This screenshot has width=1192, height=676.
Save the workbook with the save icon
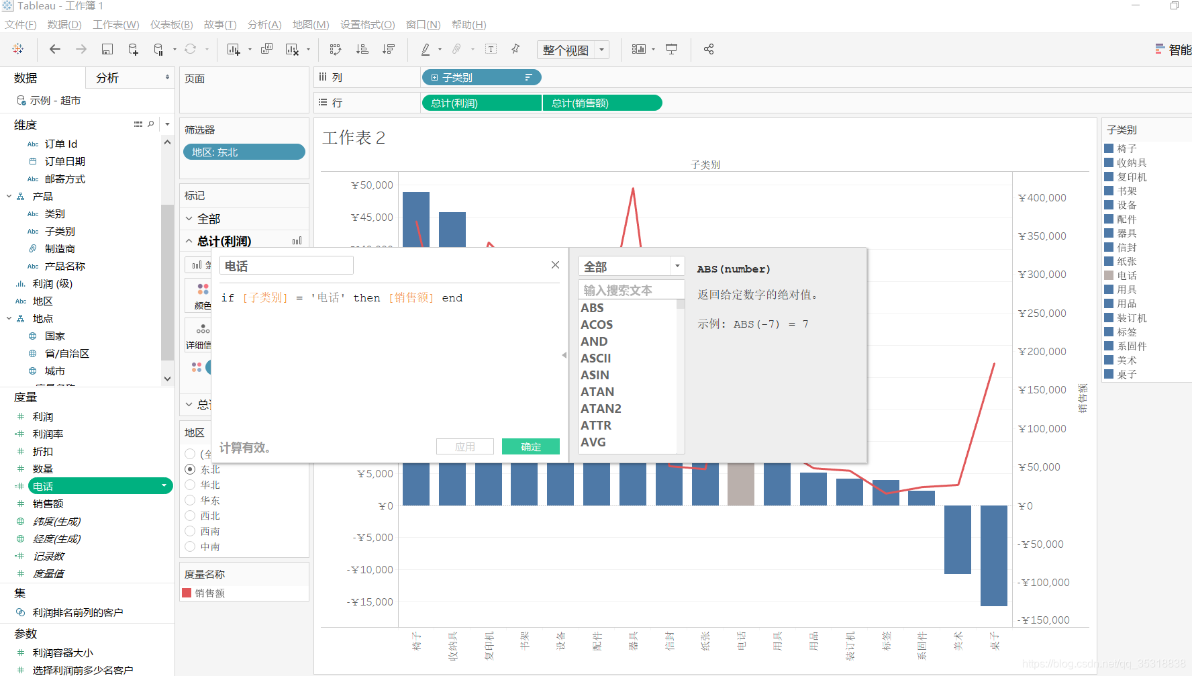pos(107,49)
